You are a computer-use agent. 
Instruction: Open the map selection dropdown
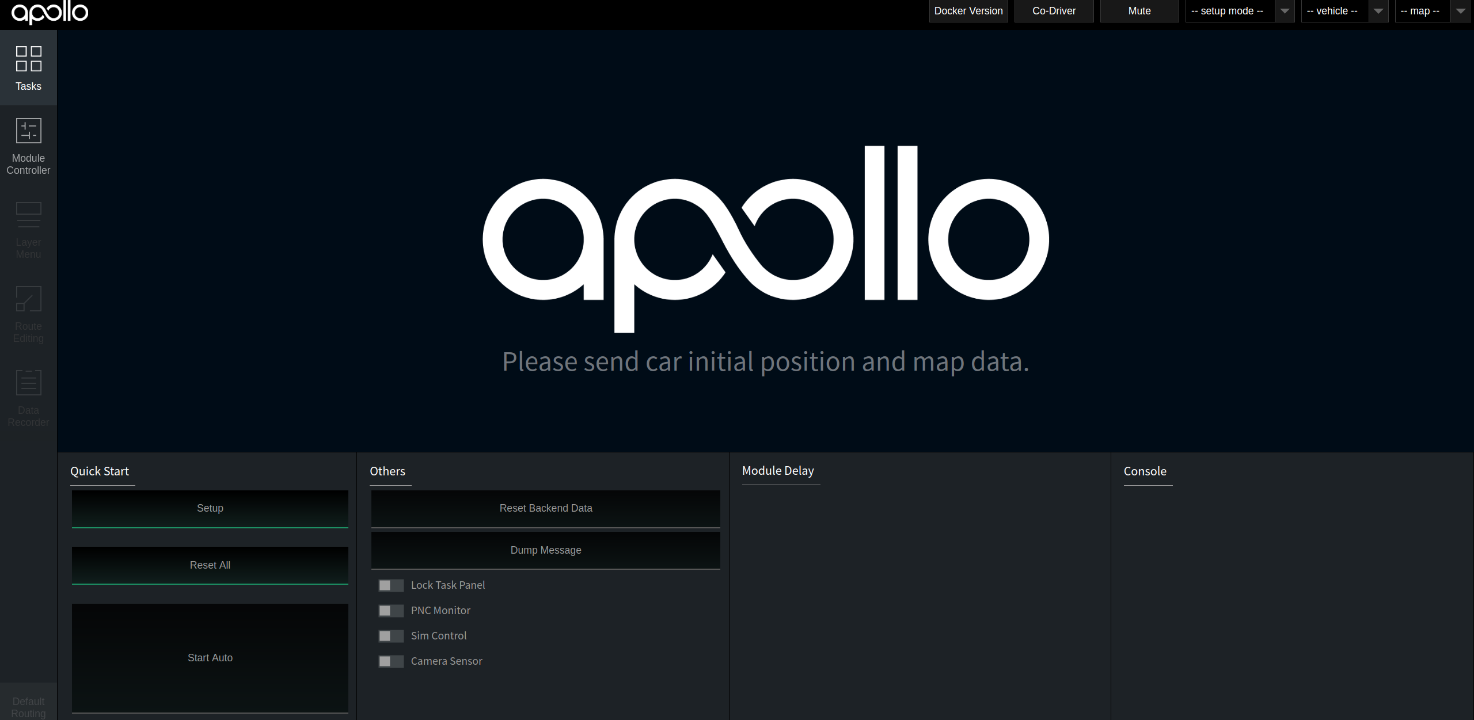click(x=1432, y=11)
